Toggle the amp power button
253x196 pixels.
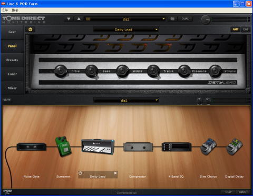[x=30, y=30]
